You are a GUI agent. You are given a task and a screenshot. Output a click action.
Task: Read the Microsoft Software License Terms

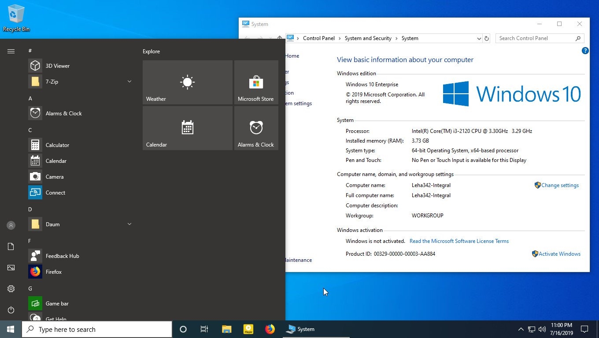(459, 241)
